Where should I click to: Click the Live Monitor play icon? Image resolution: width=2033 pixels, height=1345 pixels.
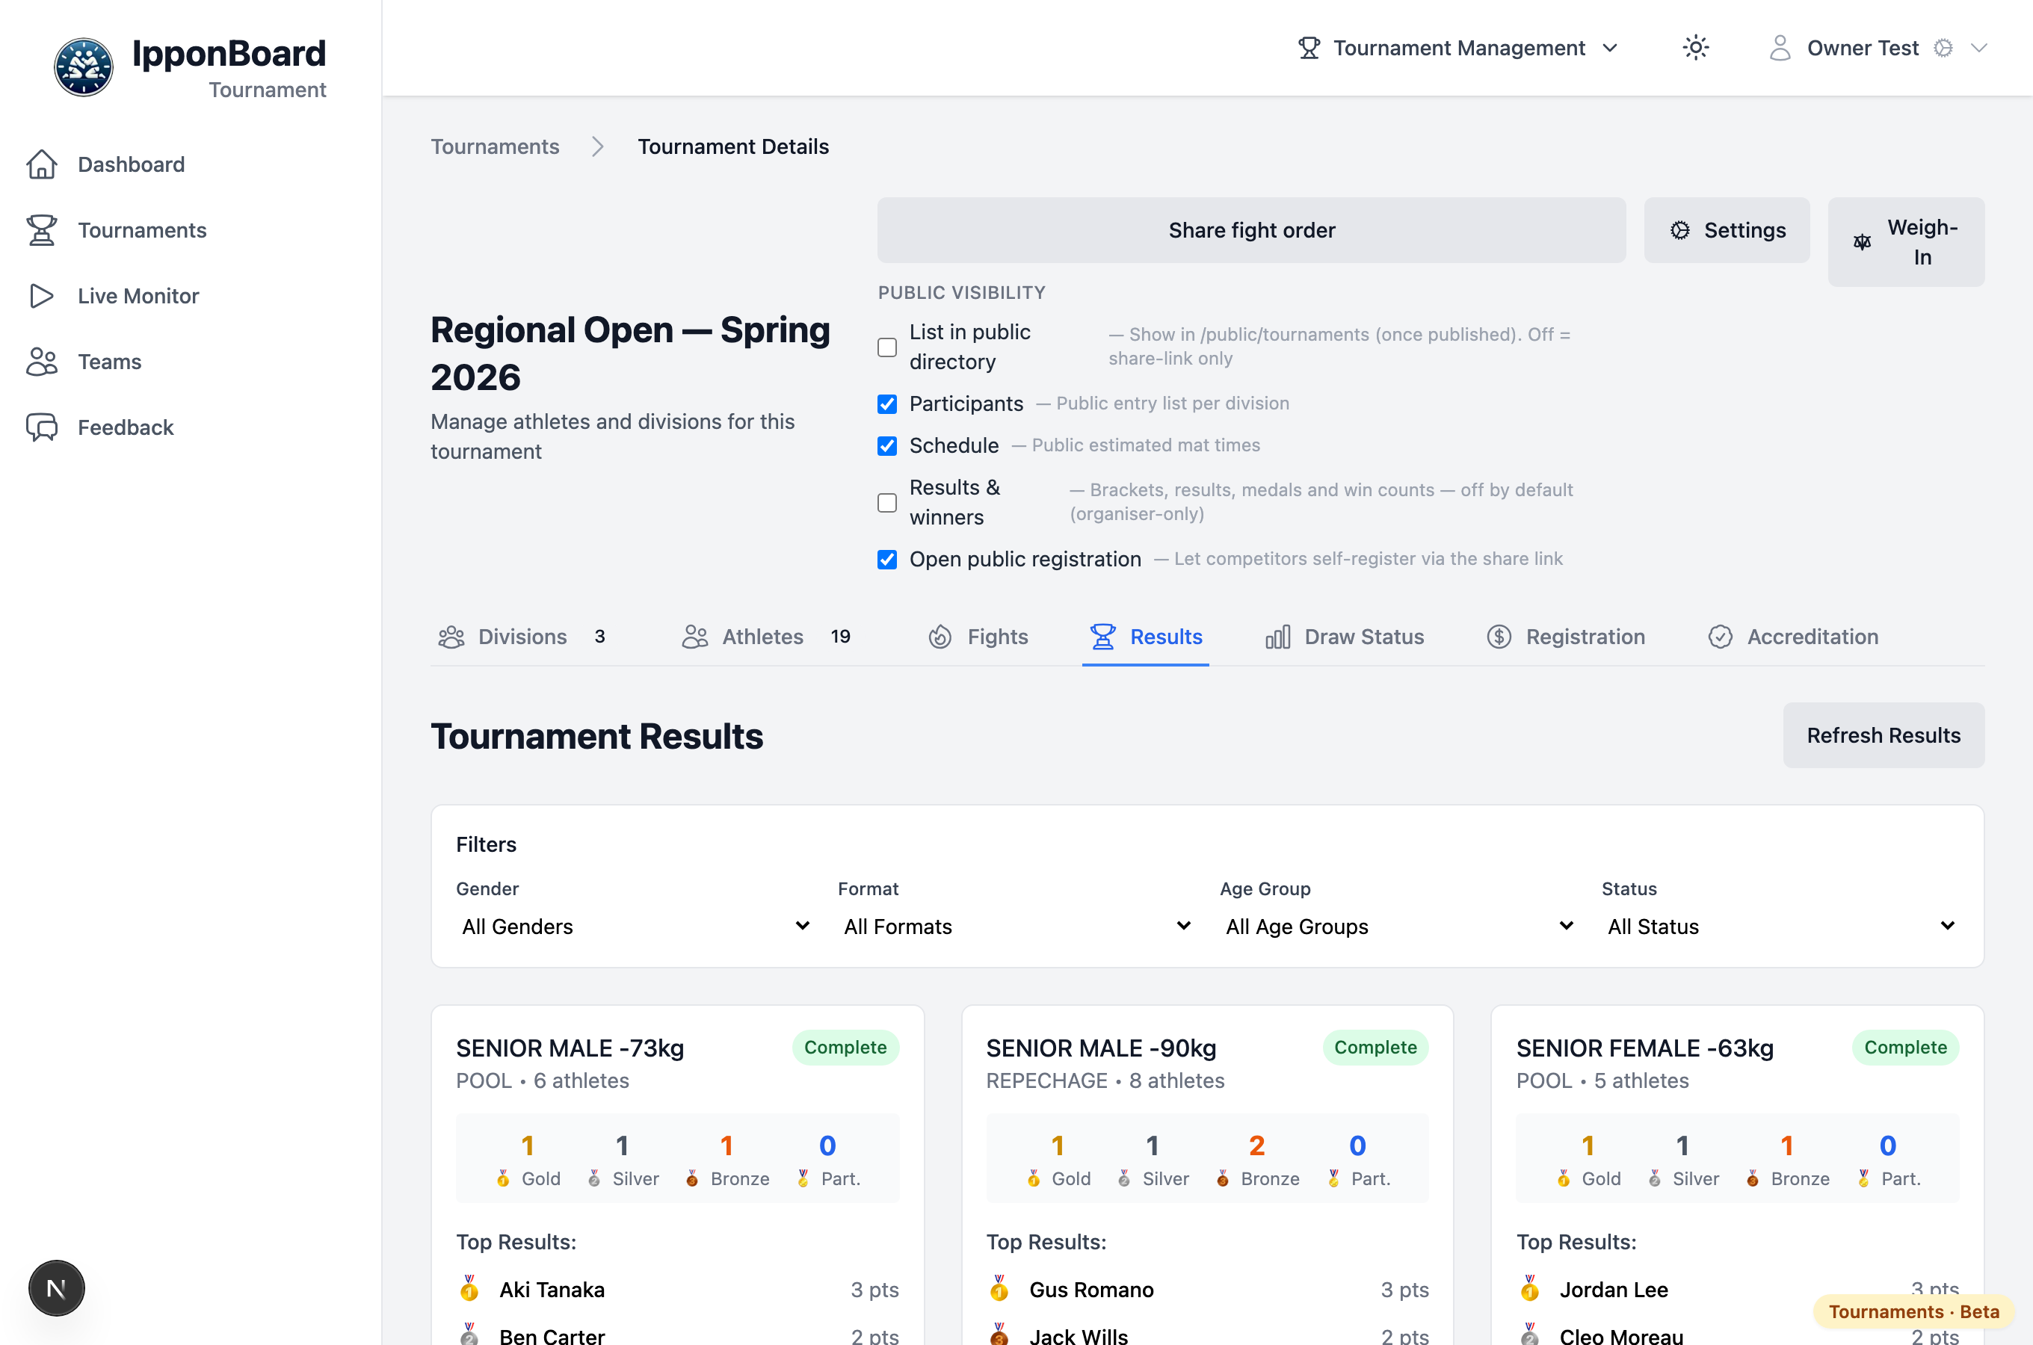[x=41, y=296]
